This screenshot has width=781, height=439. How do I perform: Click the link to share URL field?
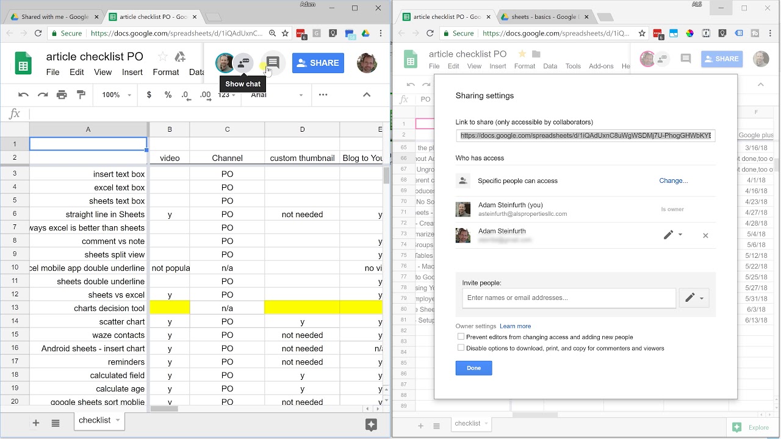pos(585,135)
